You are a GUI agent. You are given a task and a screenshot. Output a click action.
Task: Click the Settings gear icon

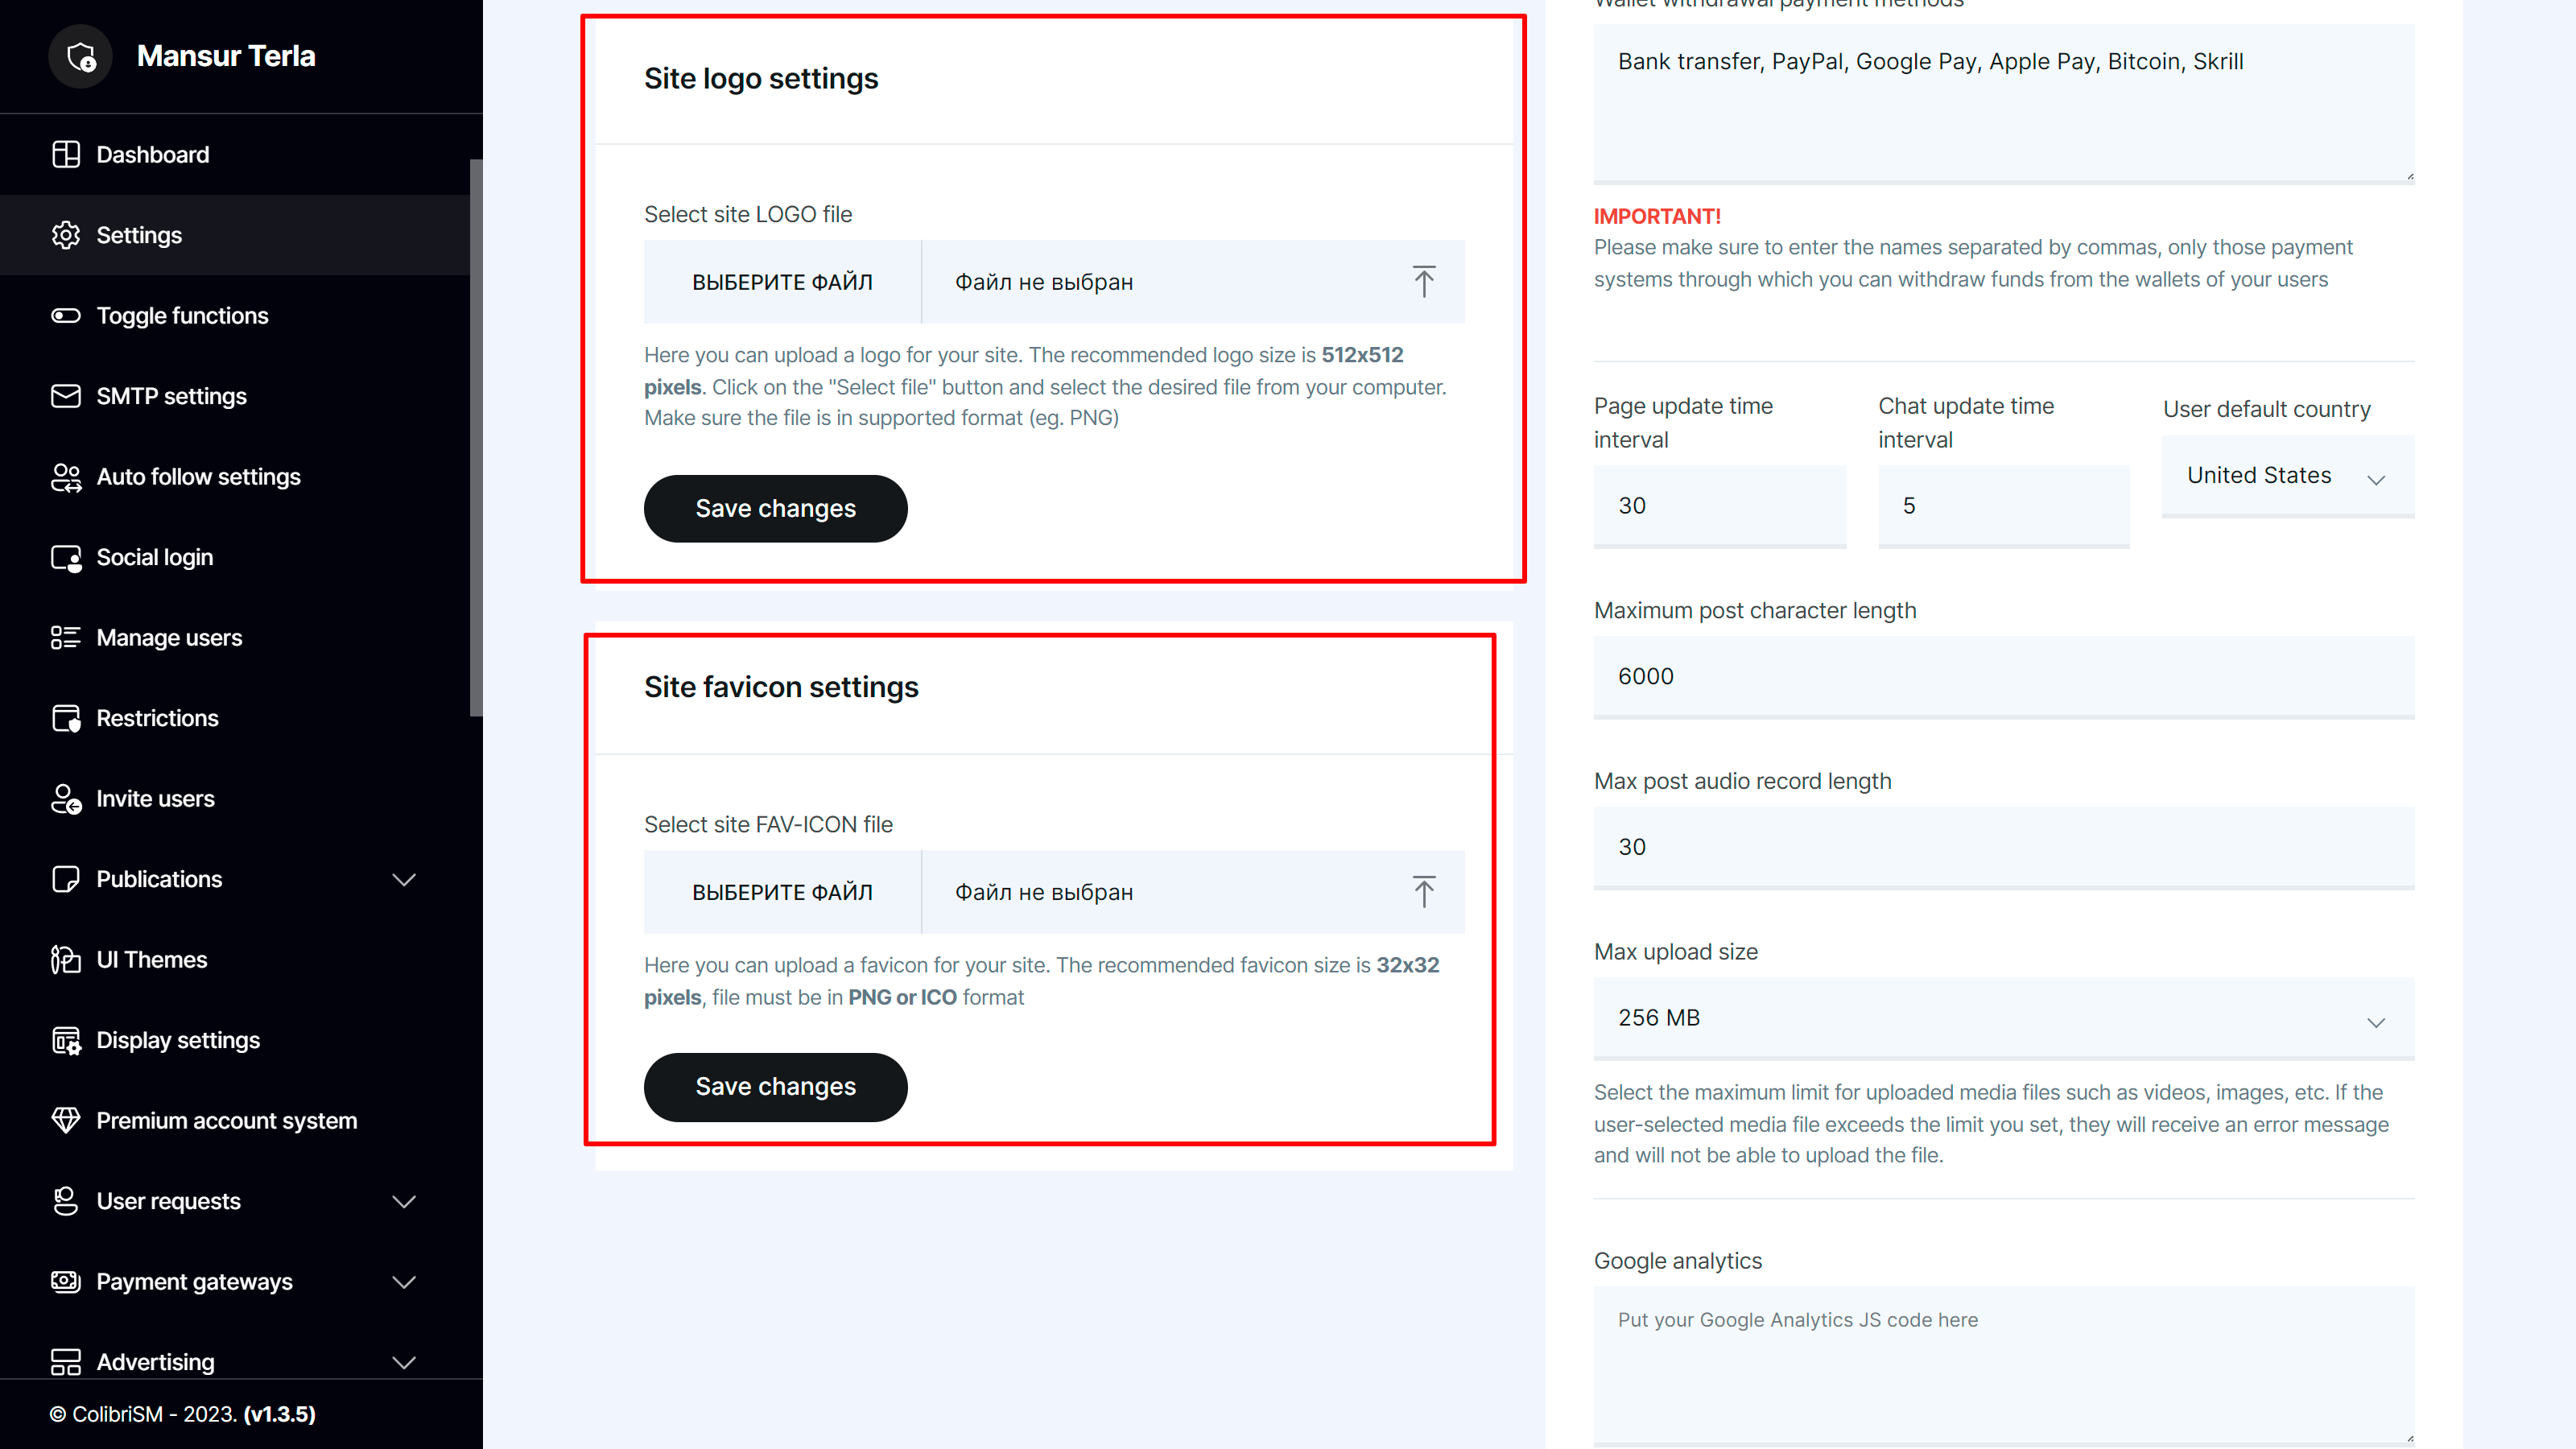(66, 235)
